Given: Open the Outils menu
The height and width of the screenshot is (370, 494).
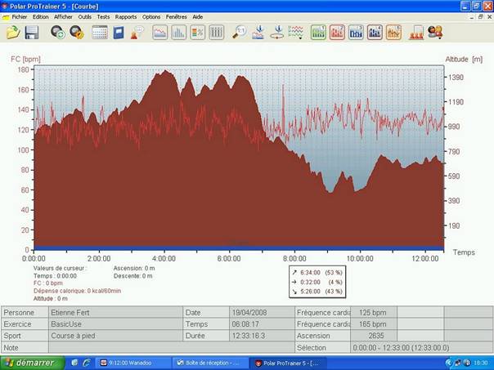Looking at the screenshot, I should 85,16.
